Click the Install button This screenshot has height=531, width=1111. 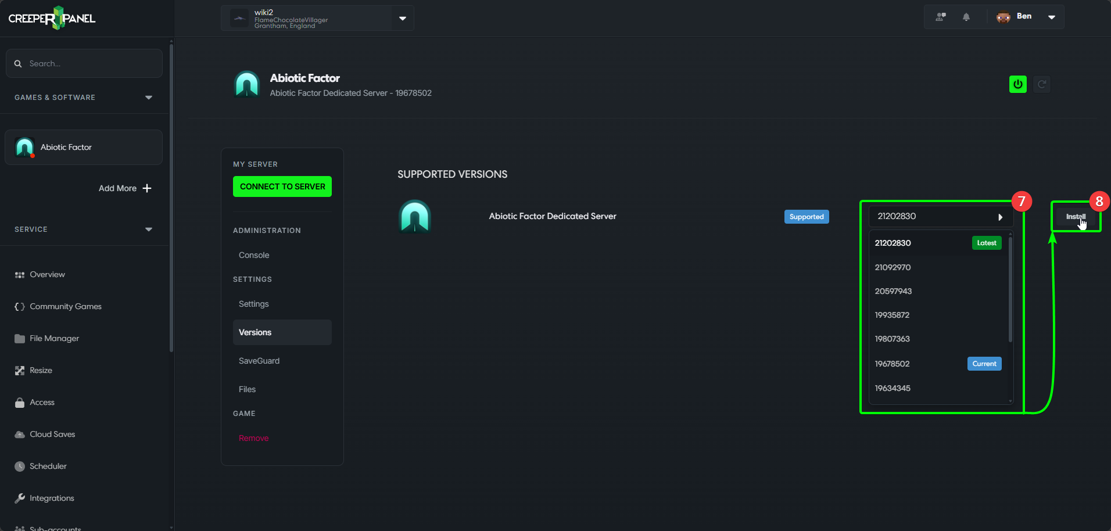1075,217
